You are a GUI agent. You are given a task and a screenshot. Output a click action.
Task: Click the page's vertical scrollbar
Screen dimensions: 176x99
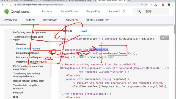175,29
